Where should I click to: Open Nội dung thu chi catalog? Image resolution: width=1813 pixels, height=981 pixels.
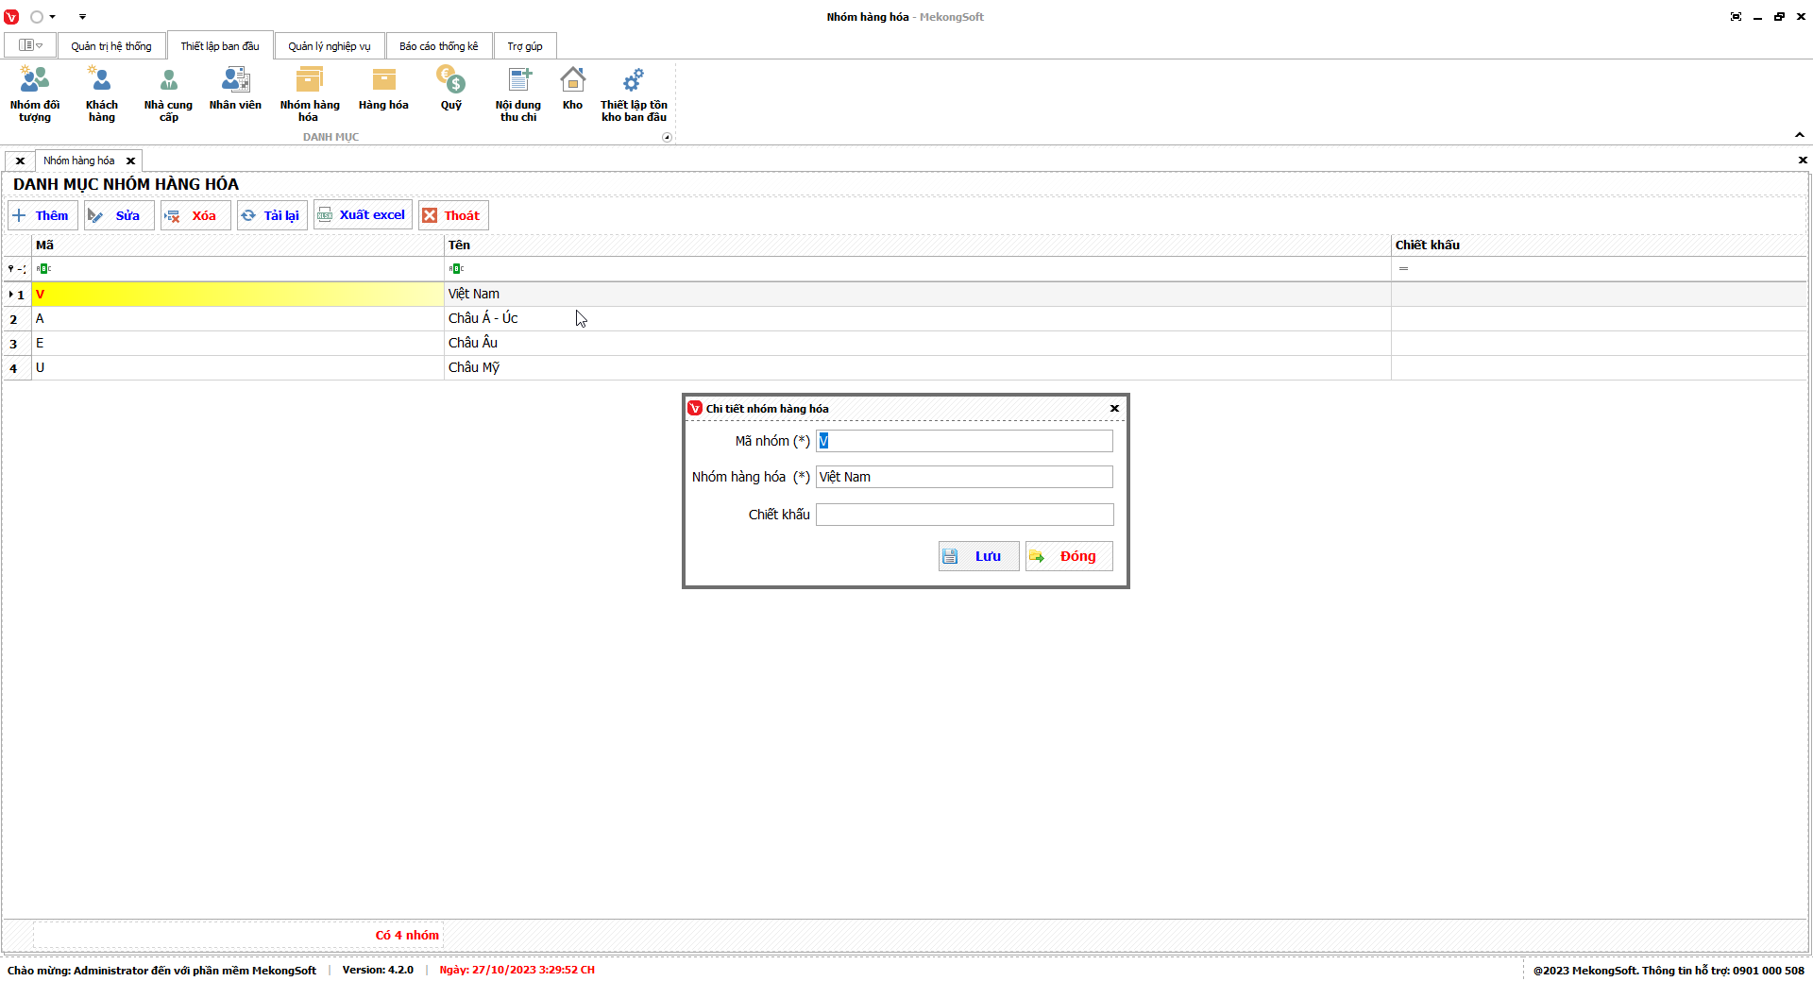pos(518,94)
